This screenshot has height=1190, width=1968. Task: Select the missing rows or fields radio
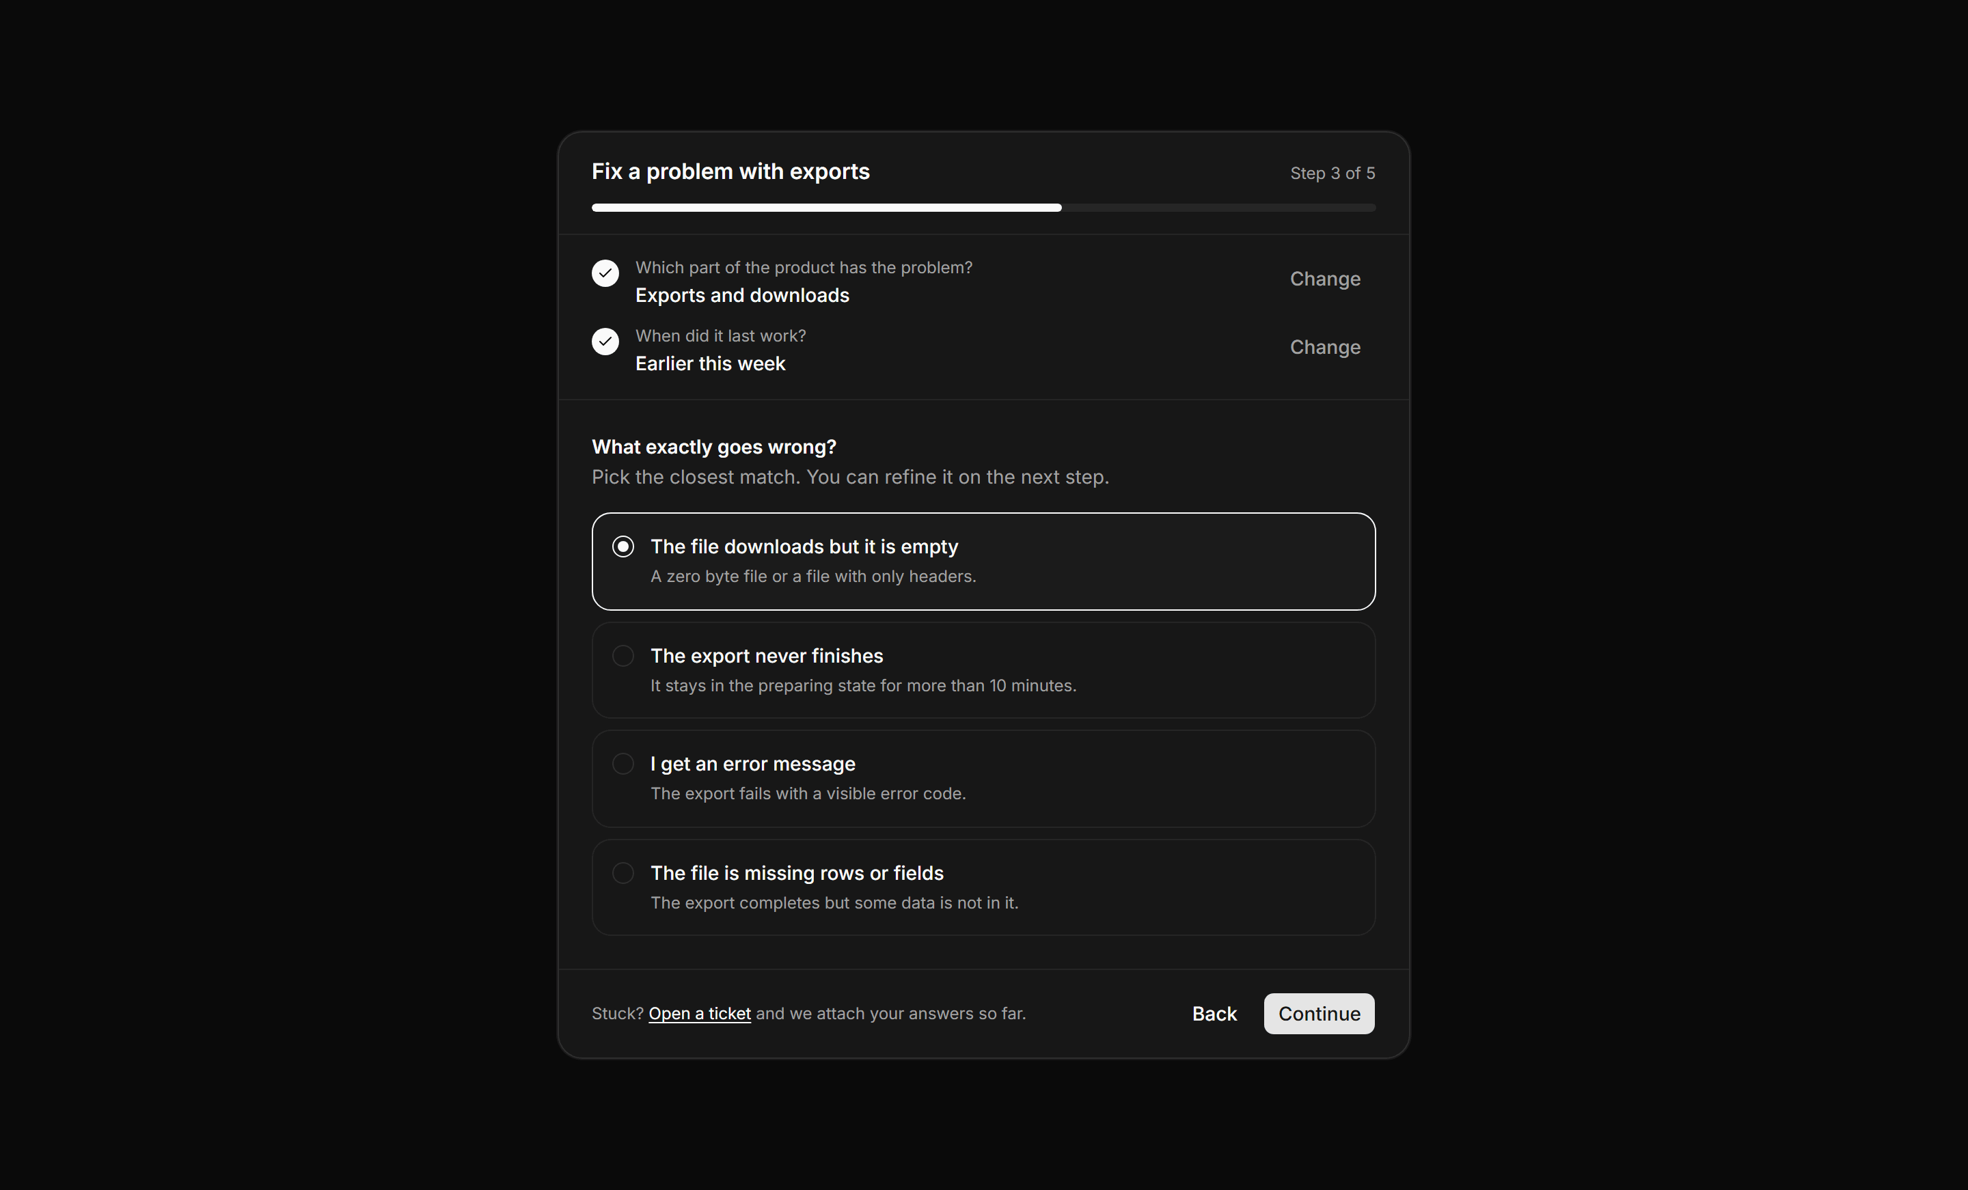point(623,873)
